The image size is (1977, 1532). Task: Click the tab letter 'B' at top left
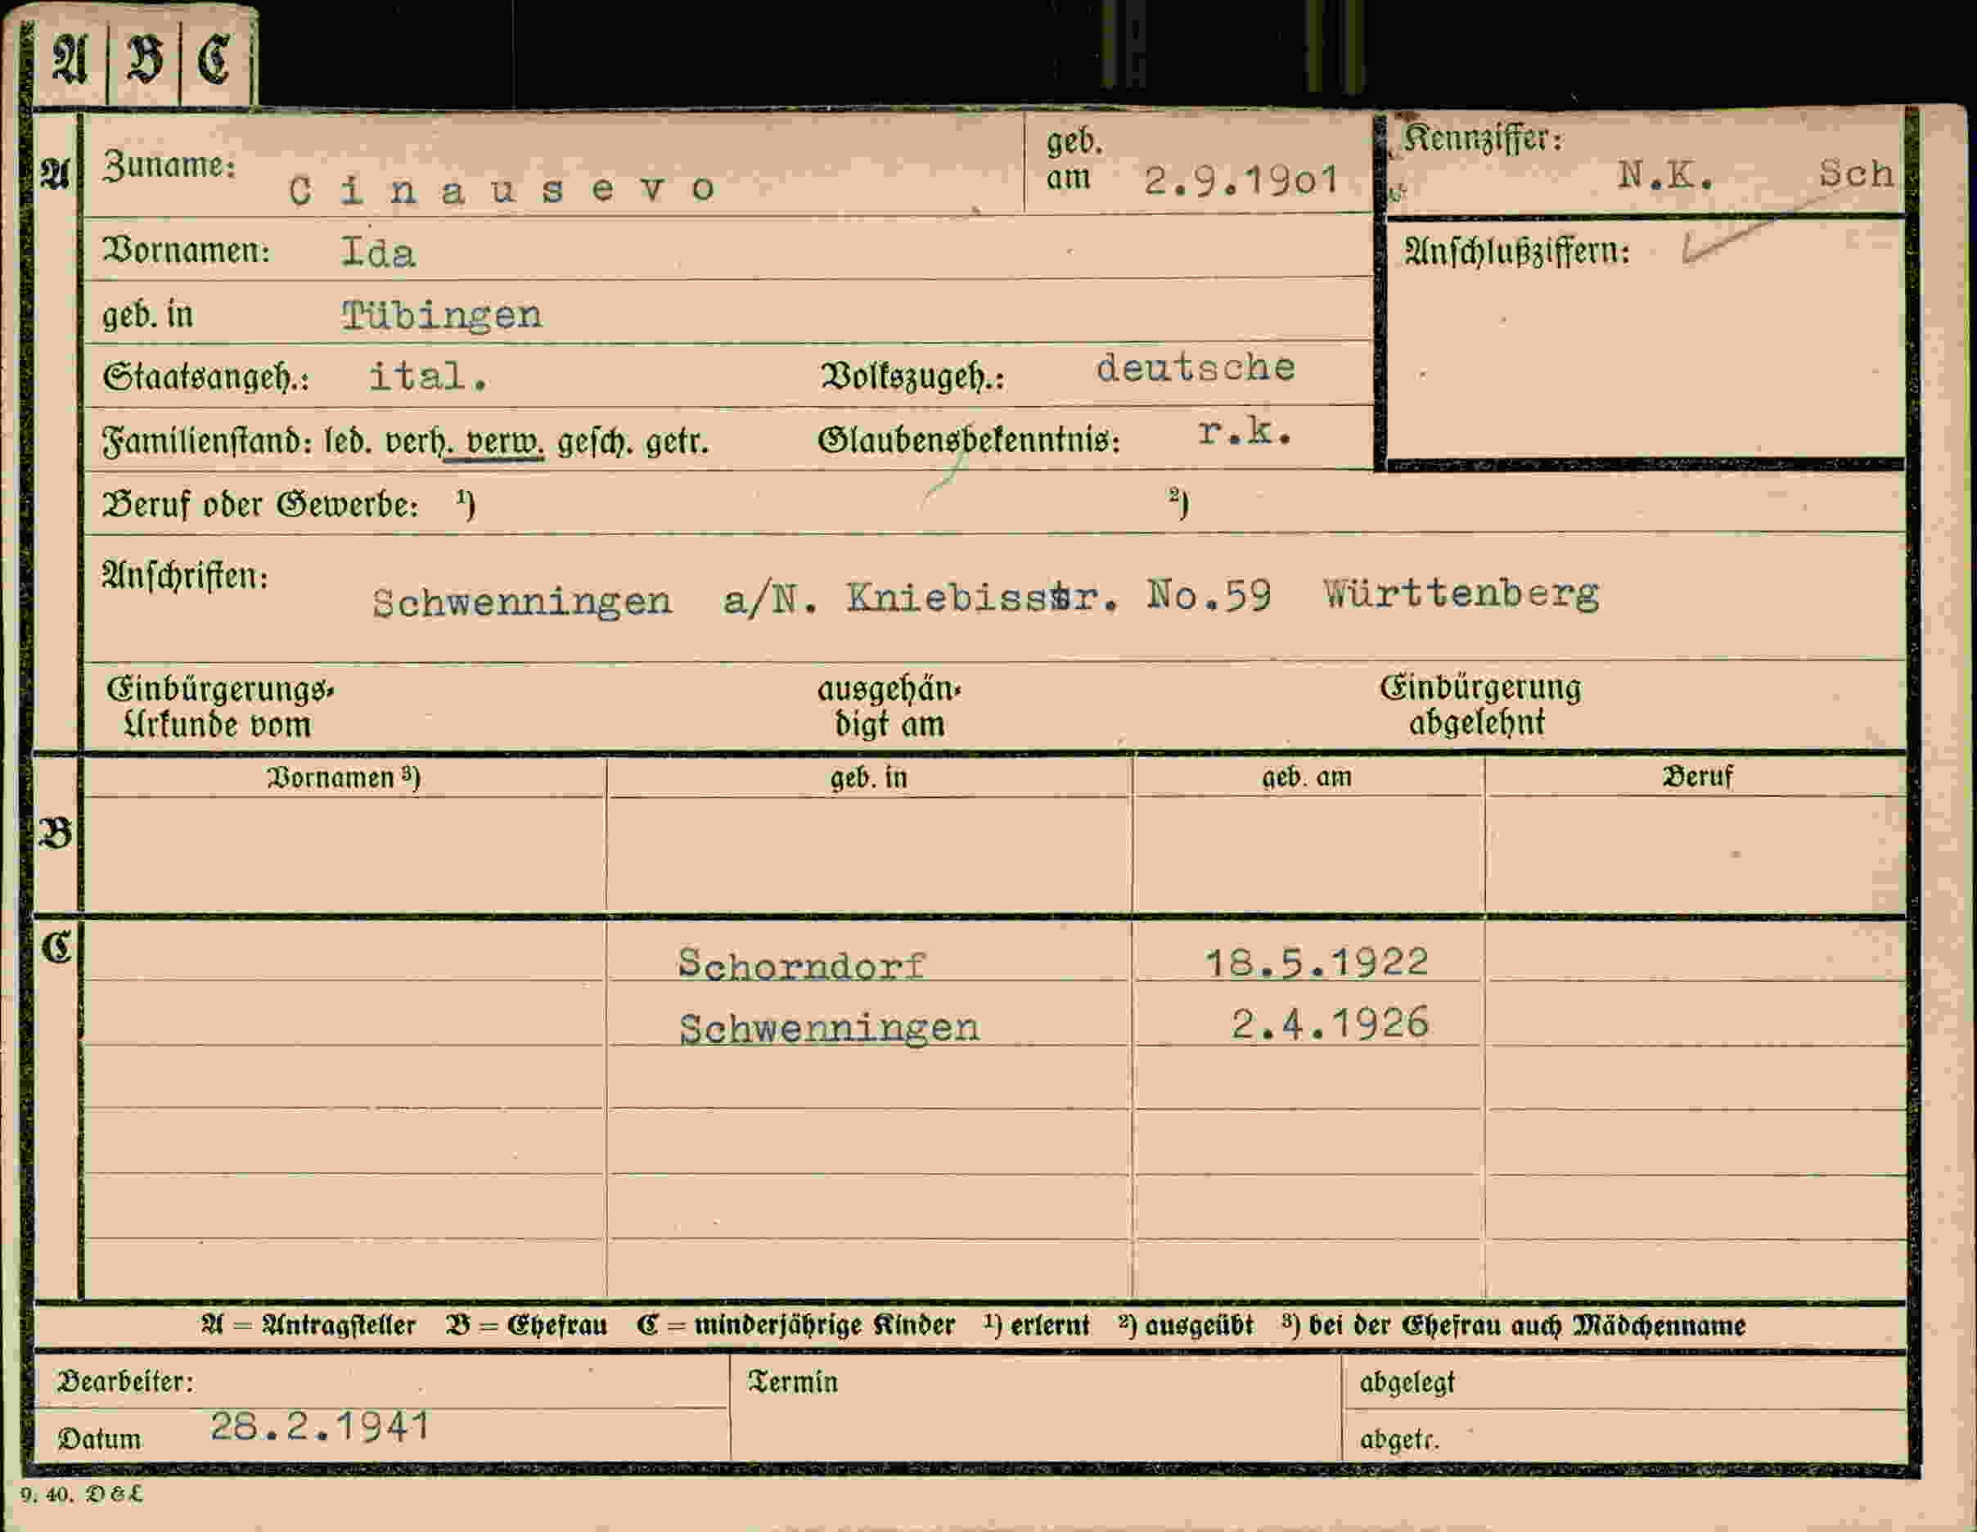pyautogui.click(x=145, y=59)
